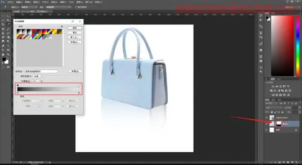Viewport: 302px width, 165px height.
Task: Open the Paragraph panel icon
Action: coord(261,72)
